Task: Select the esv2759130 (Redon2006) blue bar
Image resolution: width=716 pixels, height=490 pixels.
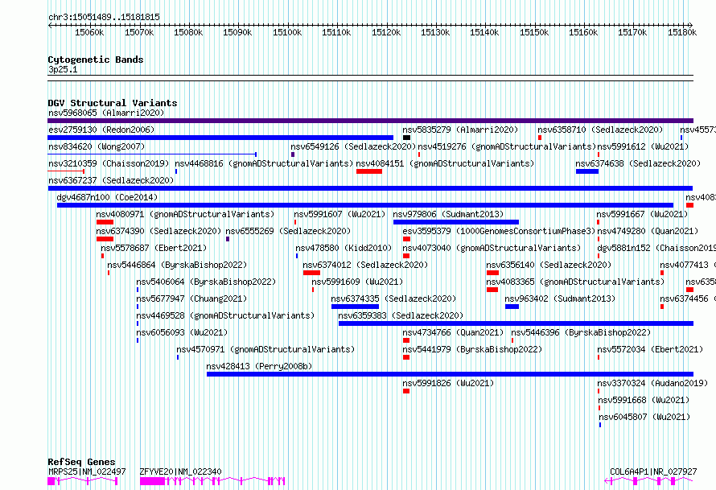Action: tap(220, 138)
